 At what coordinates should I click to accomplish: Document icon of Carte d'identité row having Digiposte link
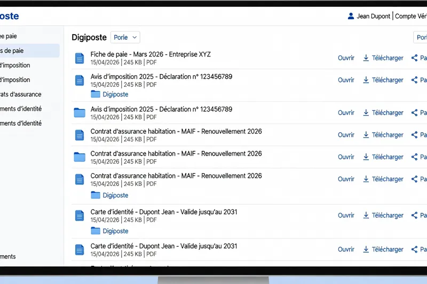click(80, 215)
